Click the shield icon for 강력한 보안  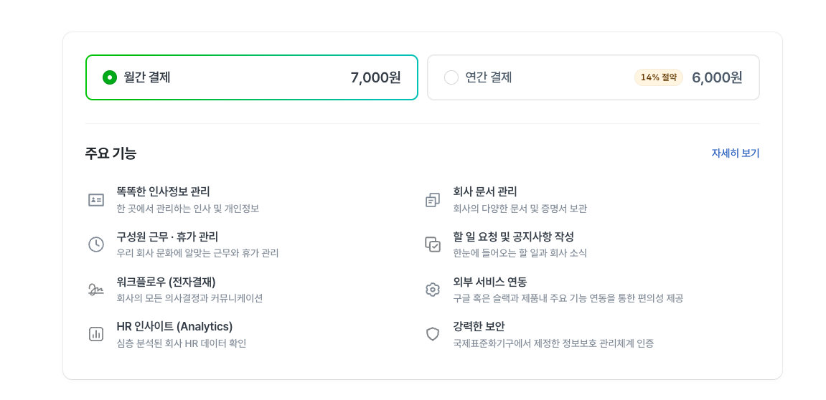(x=433, y=334)
